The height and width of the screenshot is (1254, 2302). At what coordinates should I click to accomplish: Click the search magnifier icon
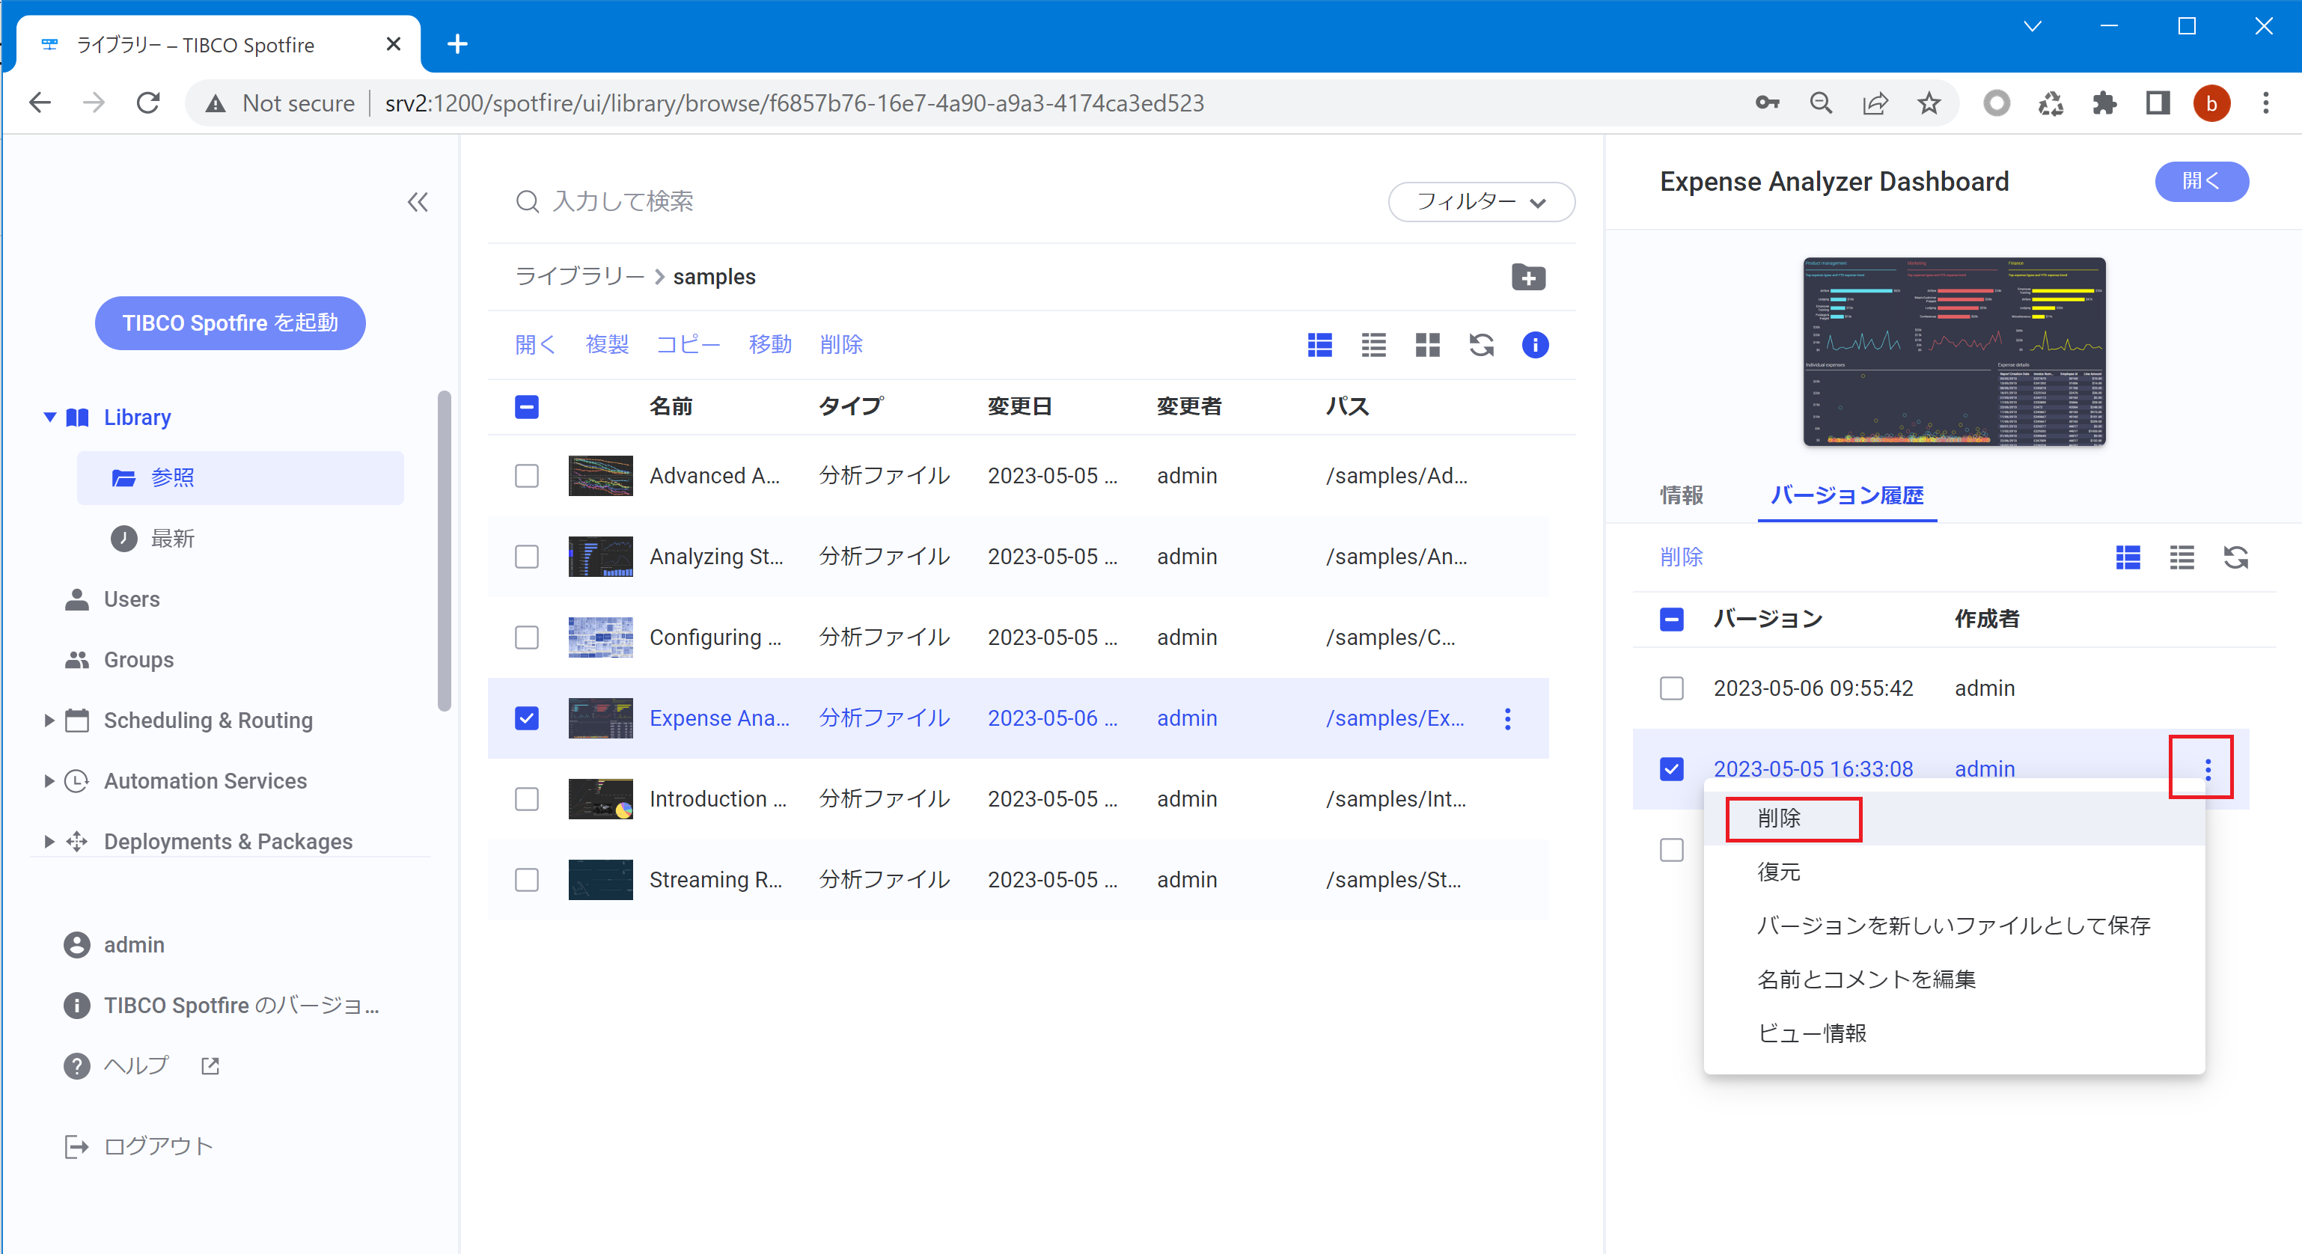(x=528, y=202)
